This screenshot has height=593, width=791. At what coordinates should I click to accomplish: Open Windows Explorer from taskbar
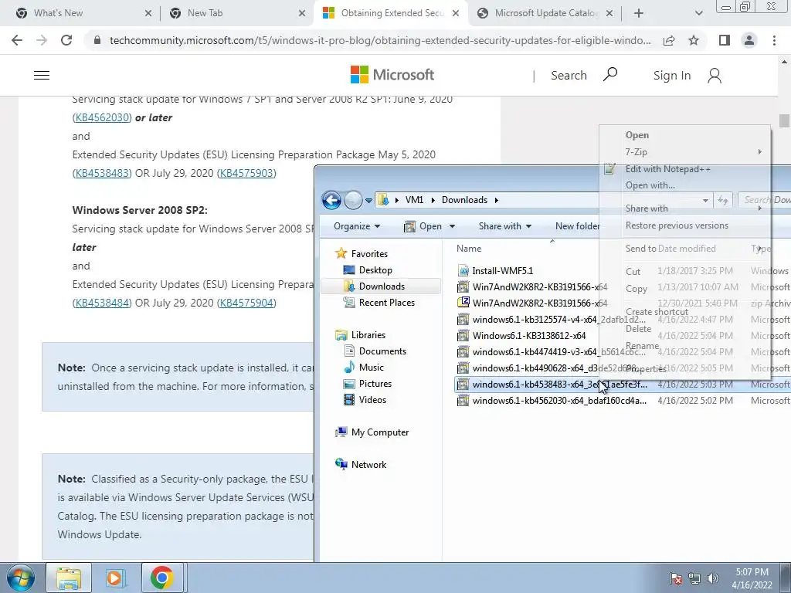69,578
